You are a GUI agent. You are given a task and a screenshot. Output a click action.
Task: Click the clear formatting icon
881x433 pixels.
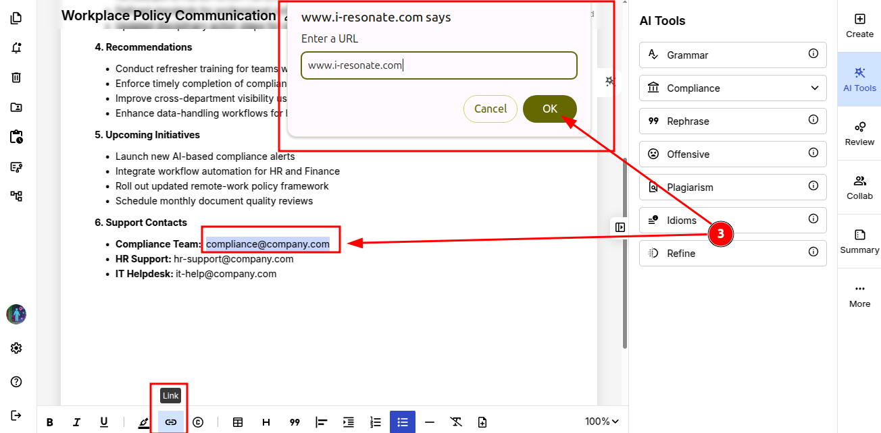tap(456, 422)
